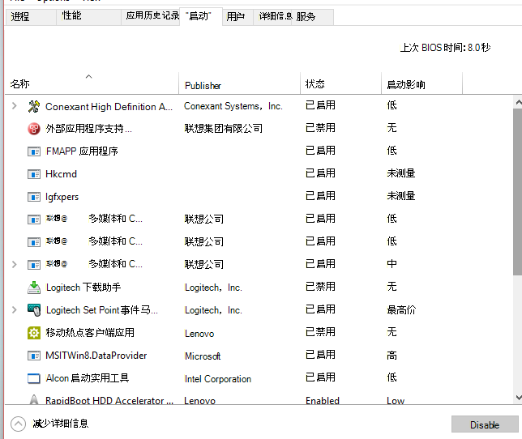Click the Logitech Set Point keyboard-mouse icon
Image resolution: width=522 pixels, height=439 pixels.
(34, 310)
